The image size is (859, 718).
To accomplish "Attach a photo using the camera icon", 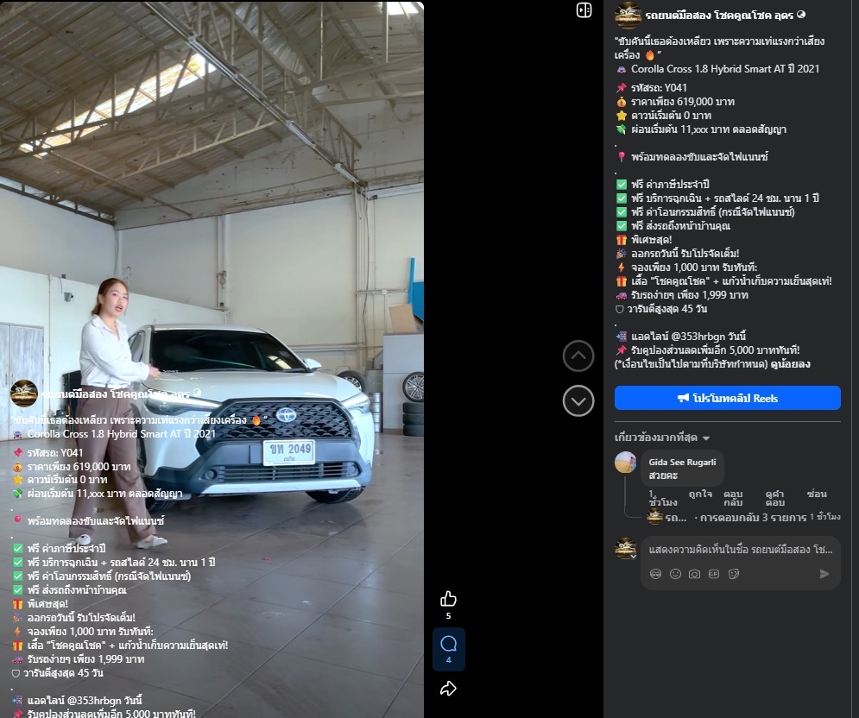I will 695,574.
